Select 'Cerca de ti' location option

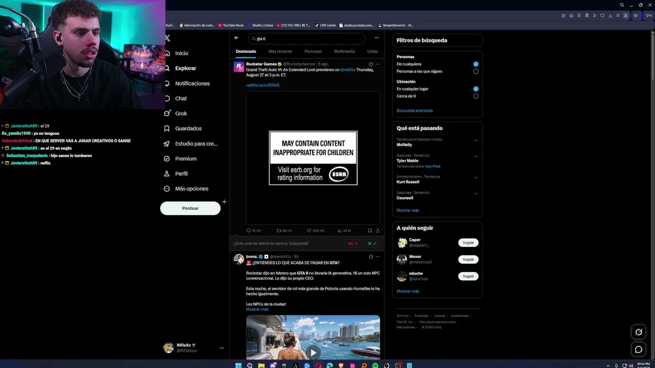click(x=476, y=96)
